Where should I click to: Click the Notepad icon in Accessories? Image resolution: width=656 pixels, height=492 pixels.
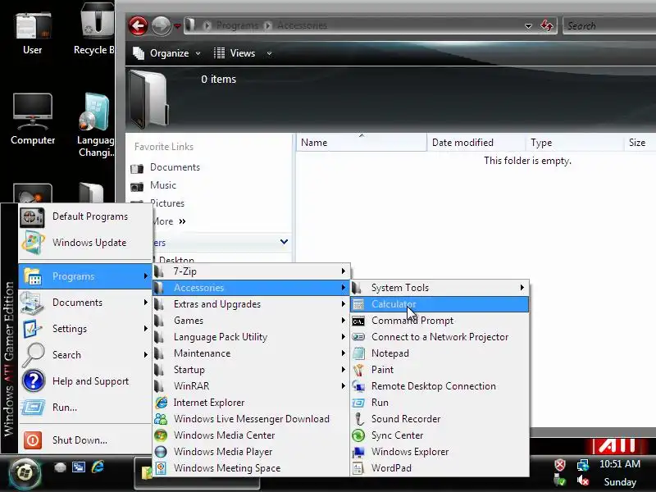click(358, 353)
